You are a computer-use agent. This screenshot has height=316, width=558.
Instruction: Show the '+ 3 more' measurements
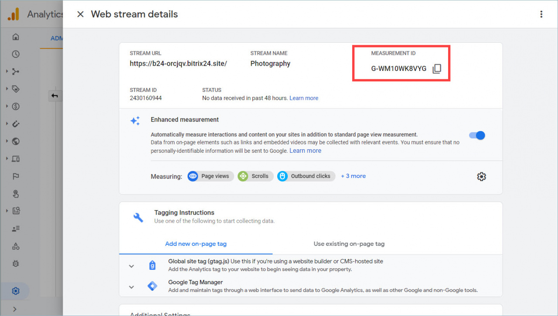click(353, 176)
